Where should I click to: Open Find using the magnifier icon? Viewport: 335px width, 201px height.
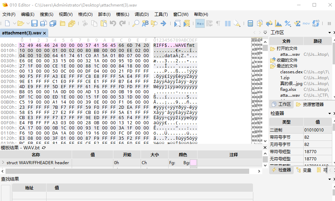(x=136, y=24)
